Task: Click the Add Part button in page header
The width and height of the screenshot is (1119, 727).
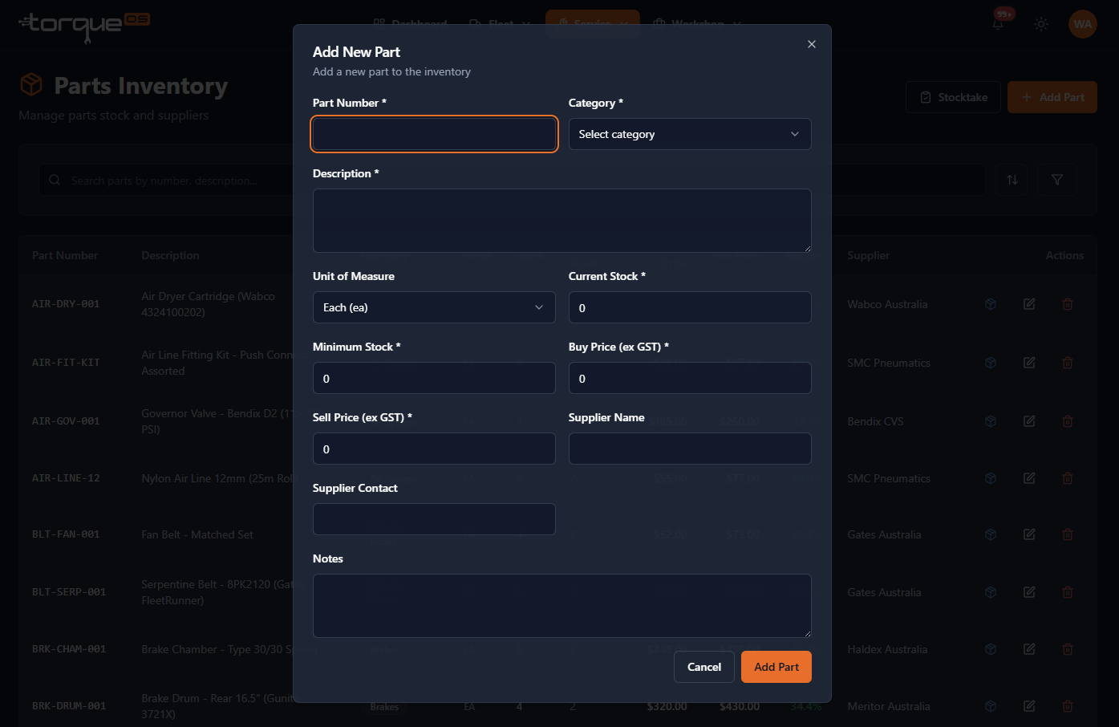Action: (x=1052, y=97)
